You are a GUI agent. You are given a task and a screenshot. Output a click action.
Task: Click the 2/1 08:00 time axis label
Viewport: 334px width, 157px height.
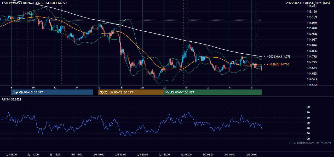coord(11,154)
